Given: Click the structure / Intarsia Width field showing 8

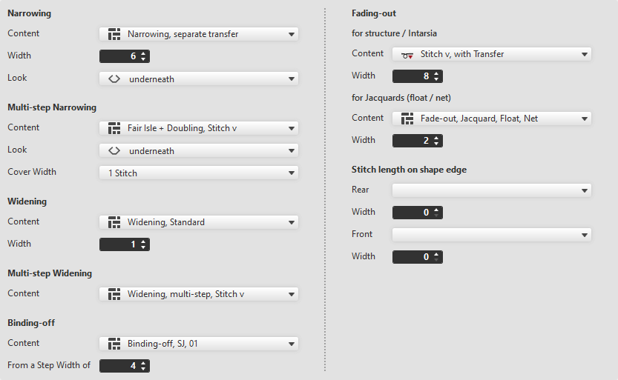Looking at the screenshot, I should 412,76.
